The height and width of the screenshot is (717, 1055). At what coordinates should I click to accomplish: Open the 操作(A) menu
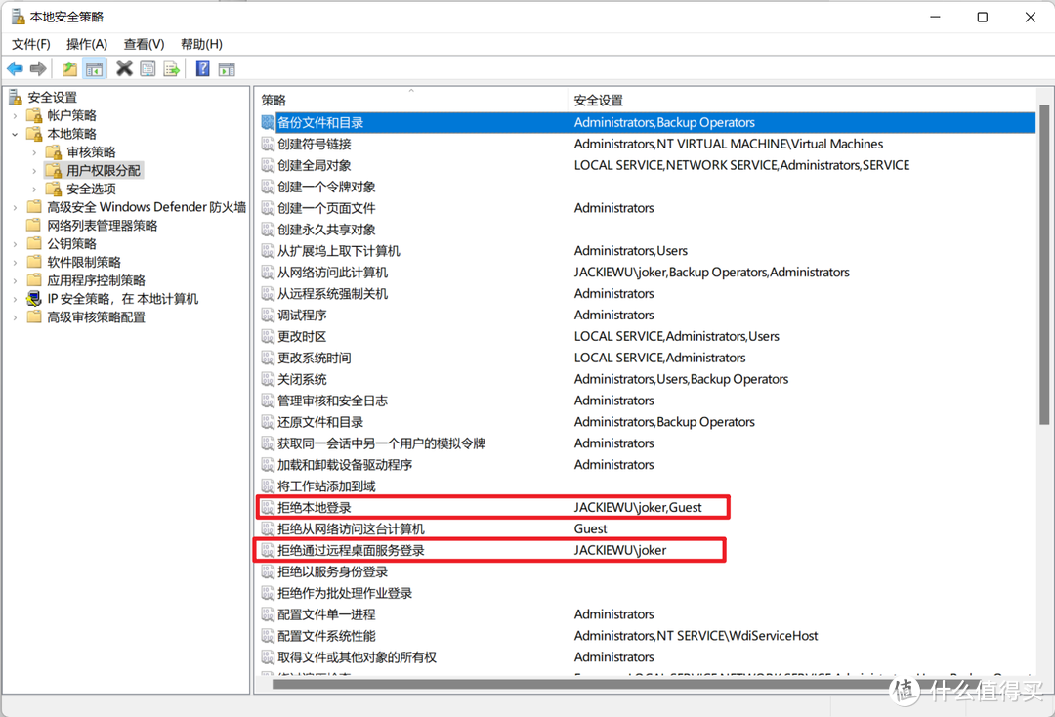87,44
